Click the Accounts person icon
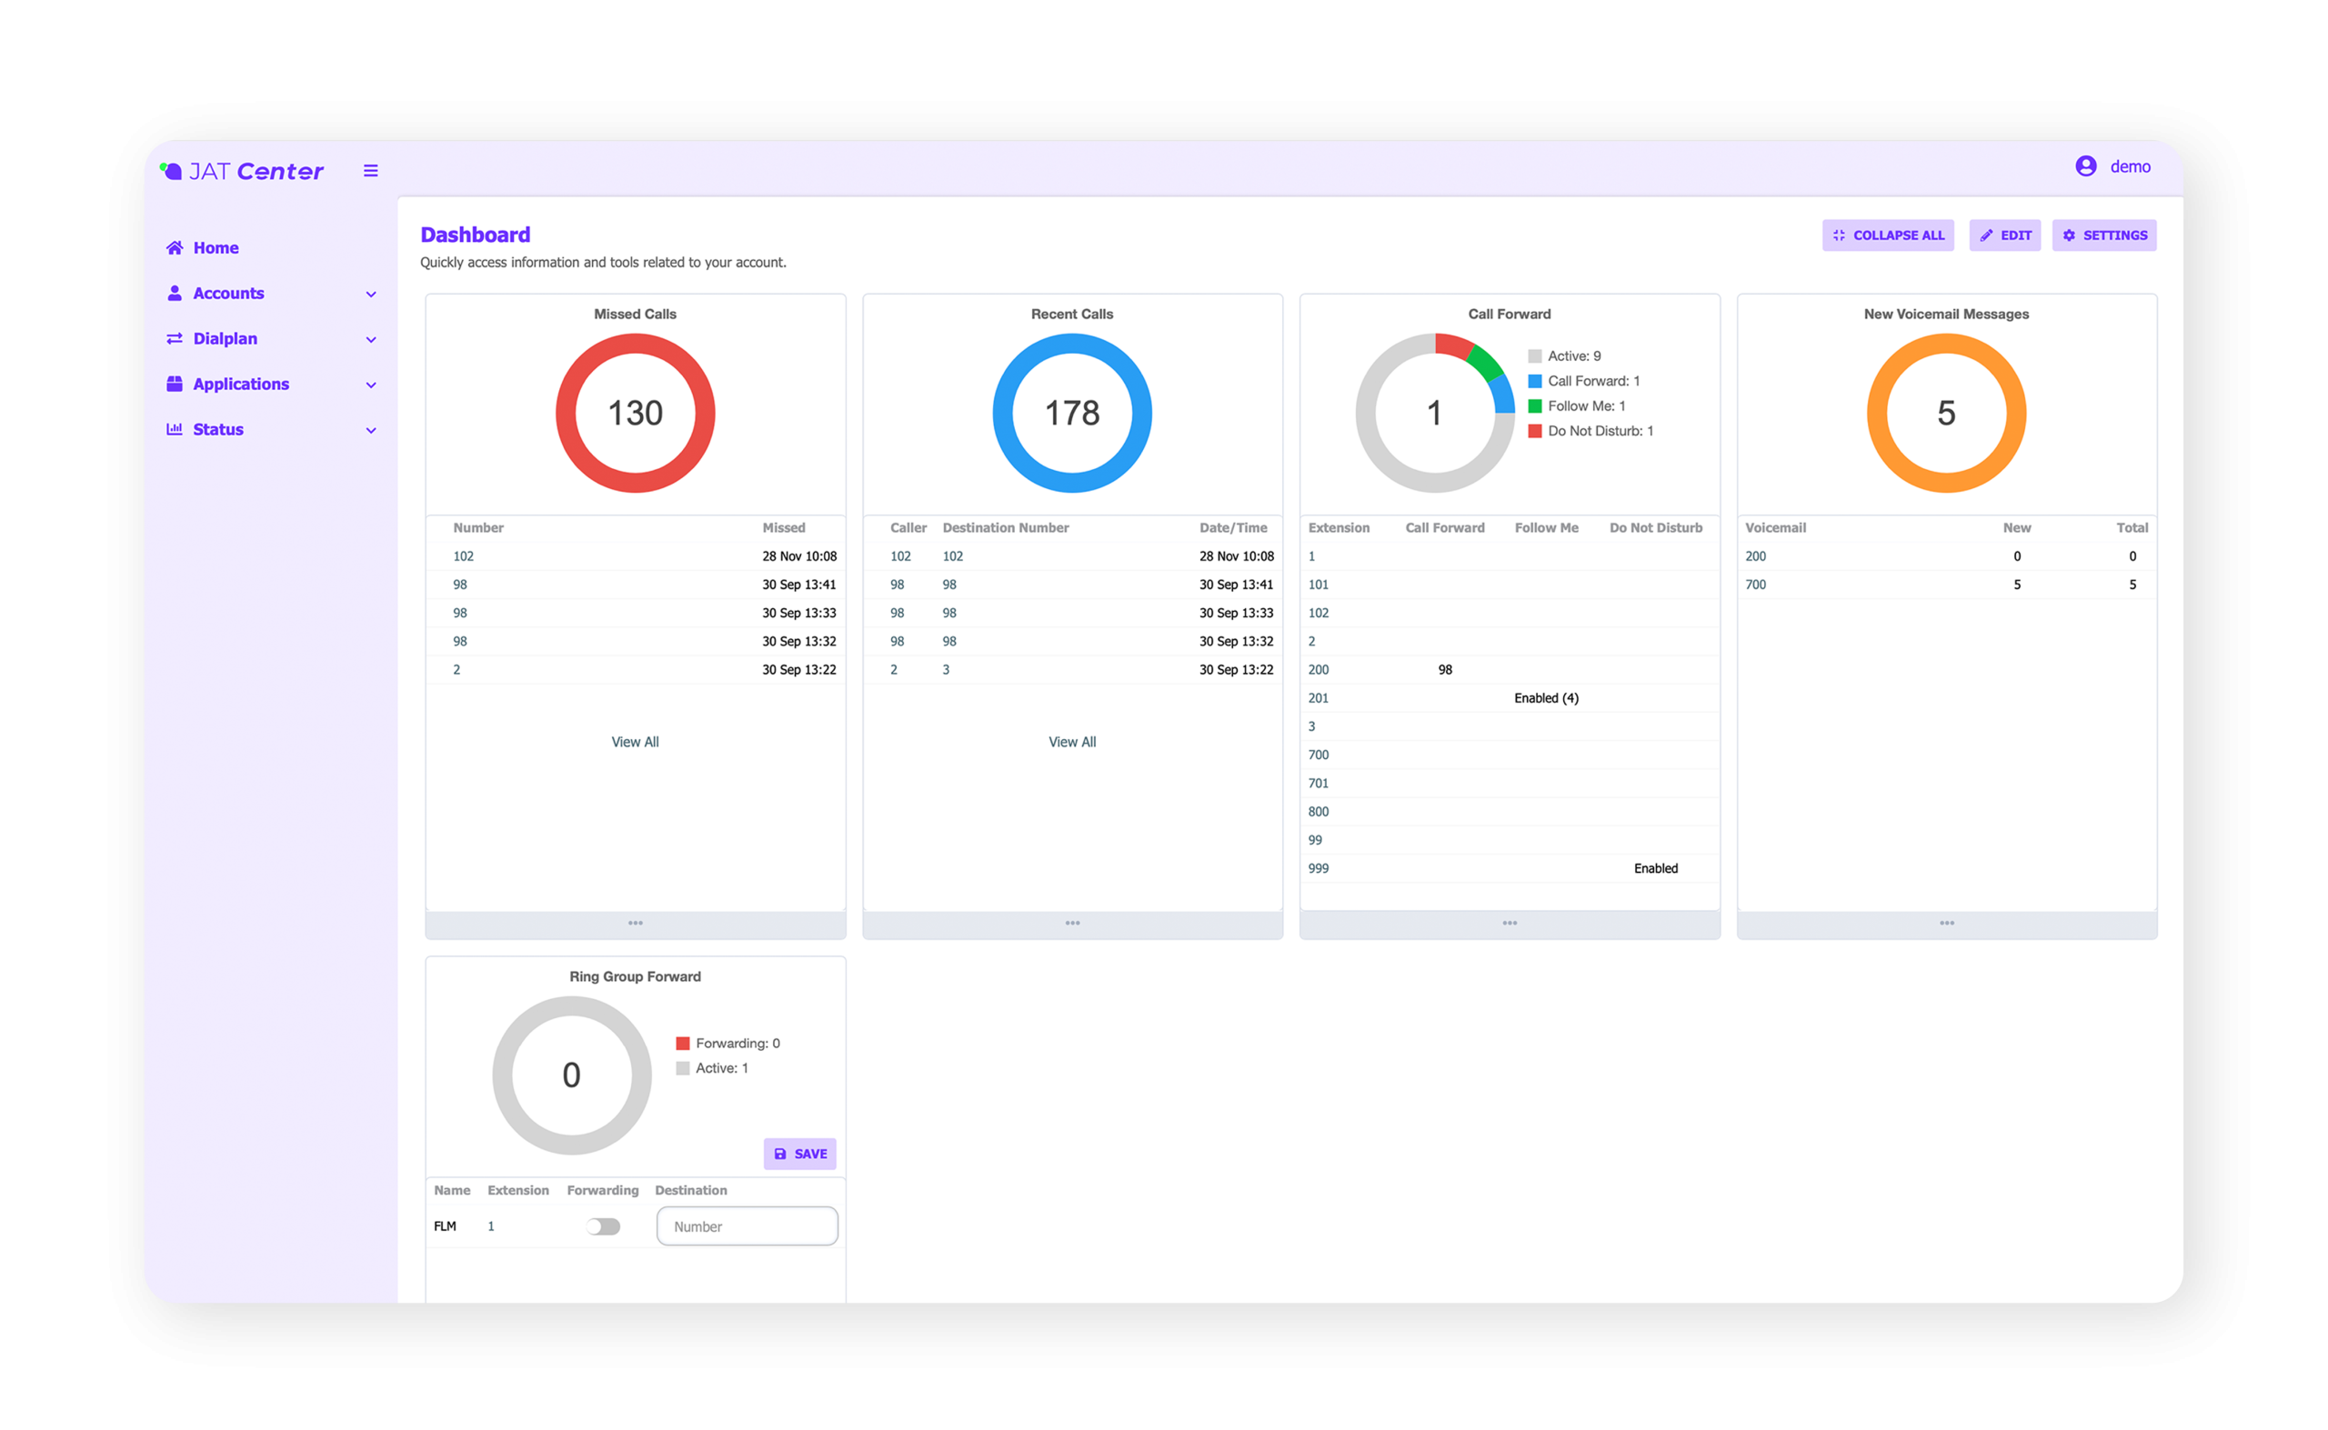Image resolution: width=2328 pixels, height=1430 pixels. click(174, 294)
